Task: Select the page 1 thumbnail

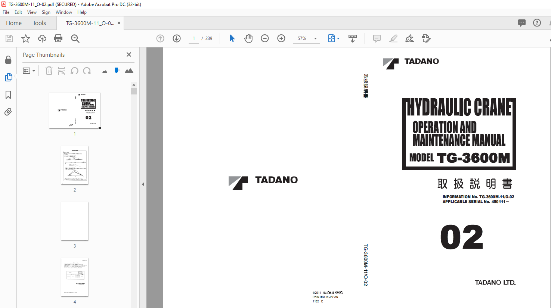Action: tap(75, 111)
